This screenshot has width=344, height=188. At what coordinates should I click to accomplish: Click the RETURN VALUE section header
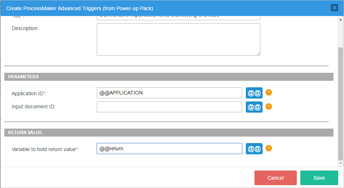pyautogui.click(x=169, y=133)
